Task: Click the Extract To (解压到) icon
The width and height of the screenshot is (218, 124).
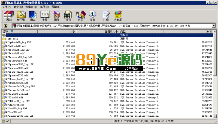Action: [21, 16]
